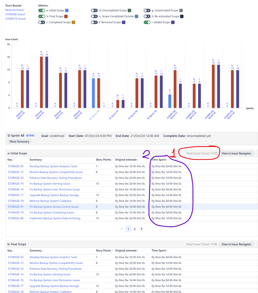The image size is (258, 293).
Task: Open issue STORAGE-65 in Initial Scope
Action: [16, 166]
